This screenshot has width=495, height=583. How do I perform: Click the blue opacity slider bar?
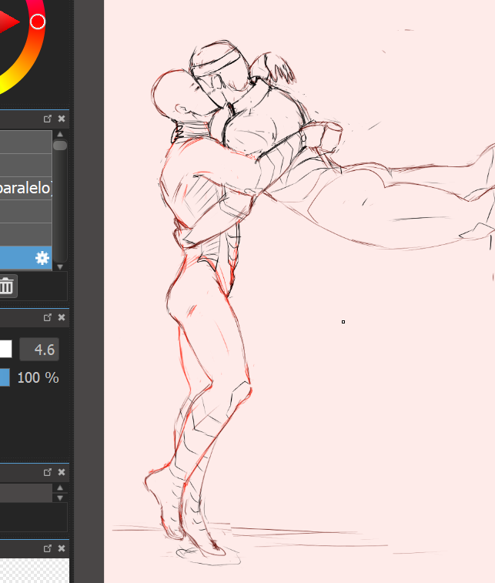[x=5, y=377]
